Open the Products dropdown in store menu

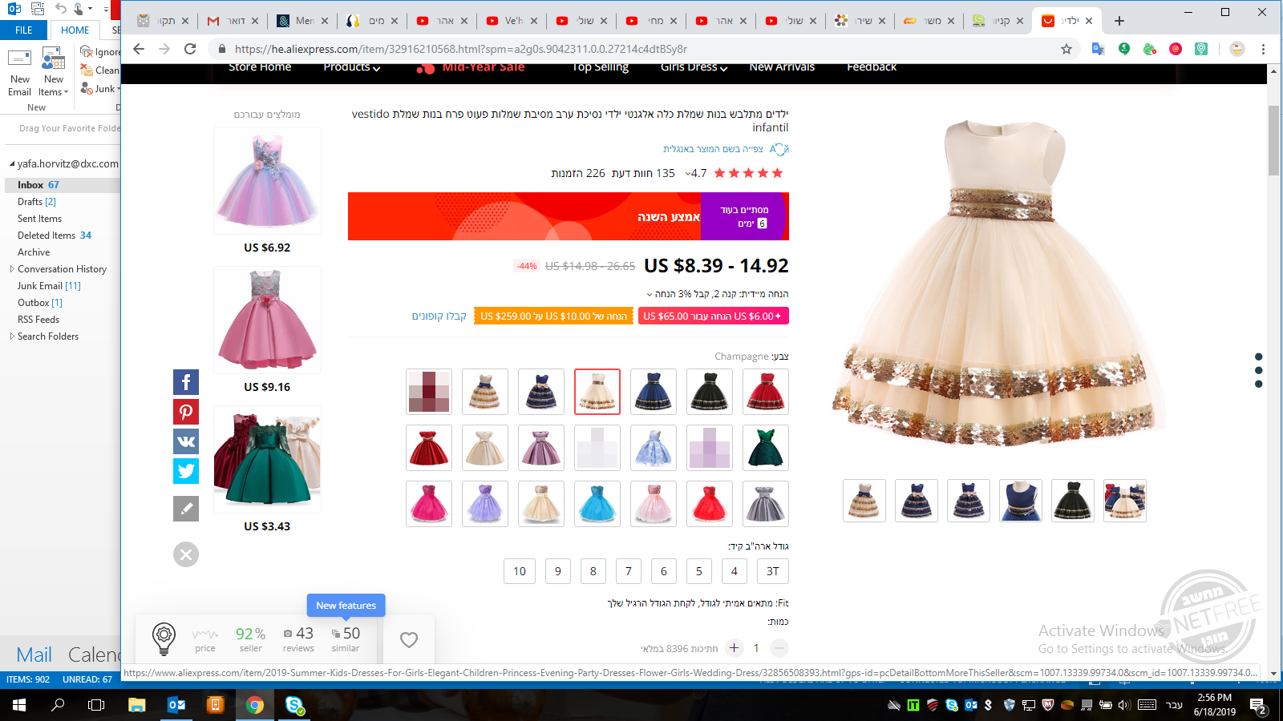(350, 67)
